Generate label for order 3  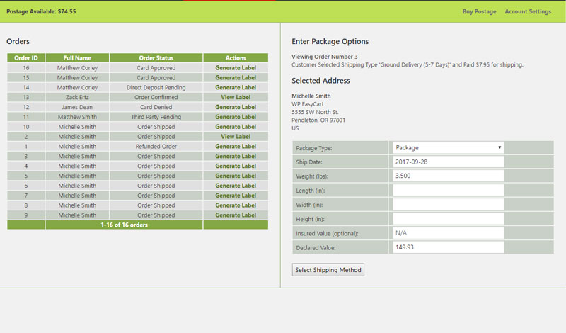point(236,156)
